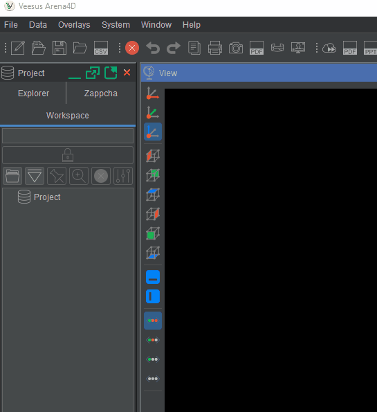Open the filter funnel dropdown in Workspace
The height and width of the screenshot is (412, 377).
coord(35,176)
